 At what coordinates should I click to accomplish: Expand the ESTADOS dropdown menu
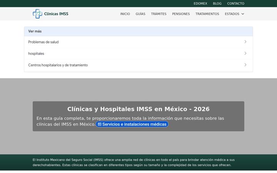click(x=234, y=14)
